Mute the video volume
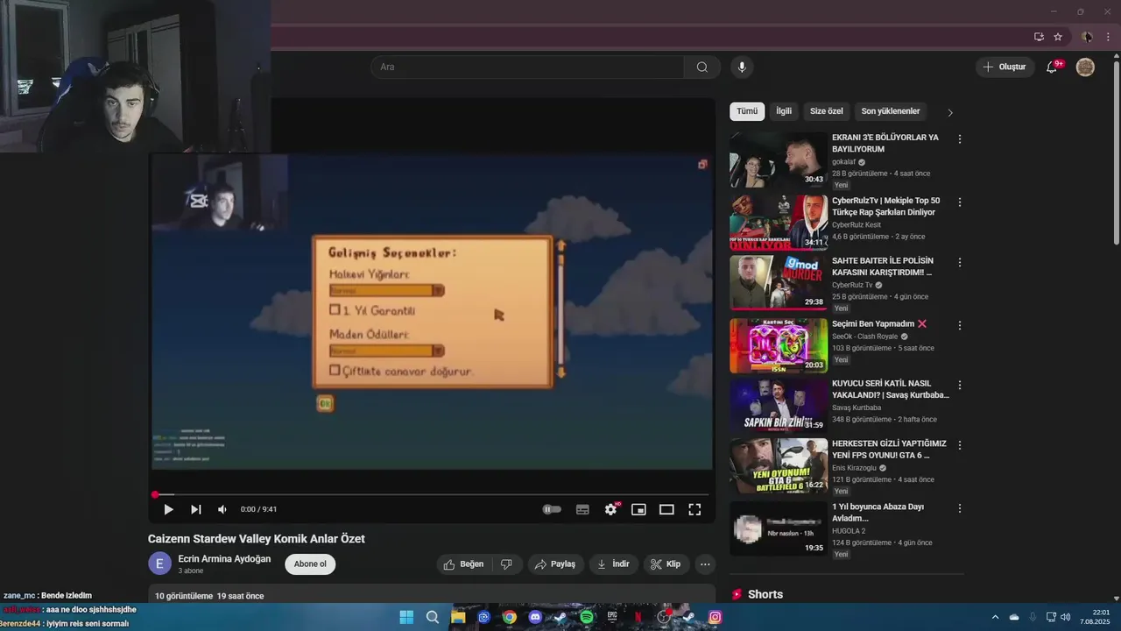The height and width of the screenshot is (631, 1121). [x=222, y=509]
